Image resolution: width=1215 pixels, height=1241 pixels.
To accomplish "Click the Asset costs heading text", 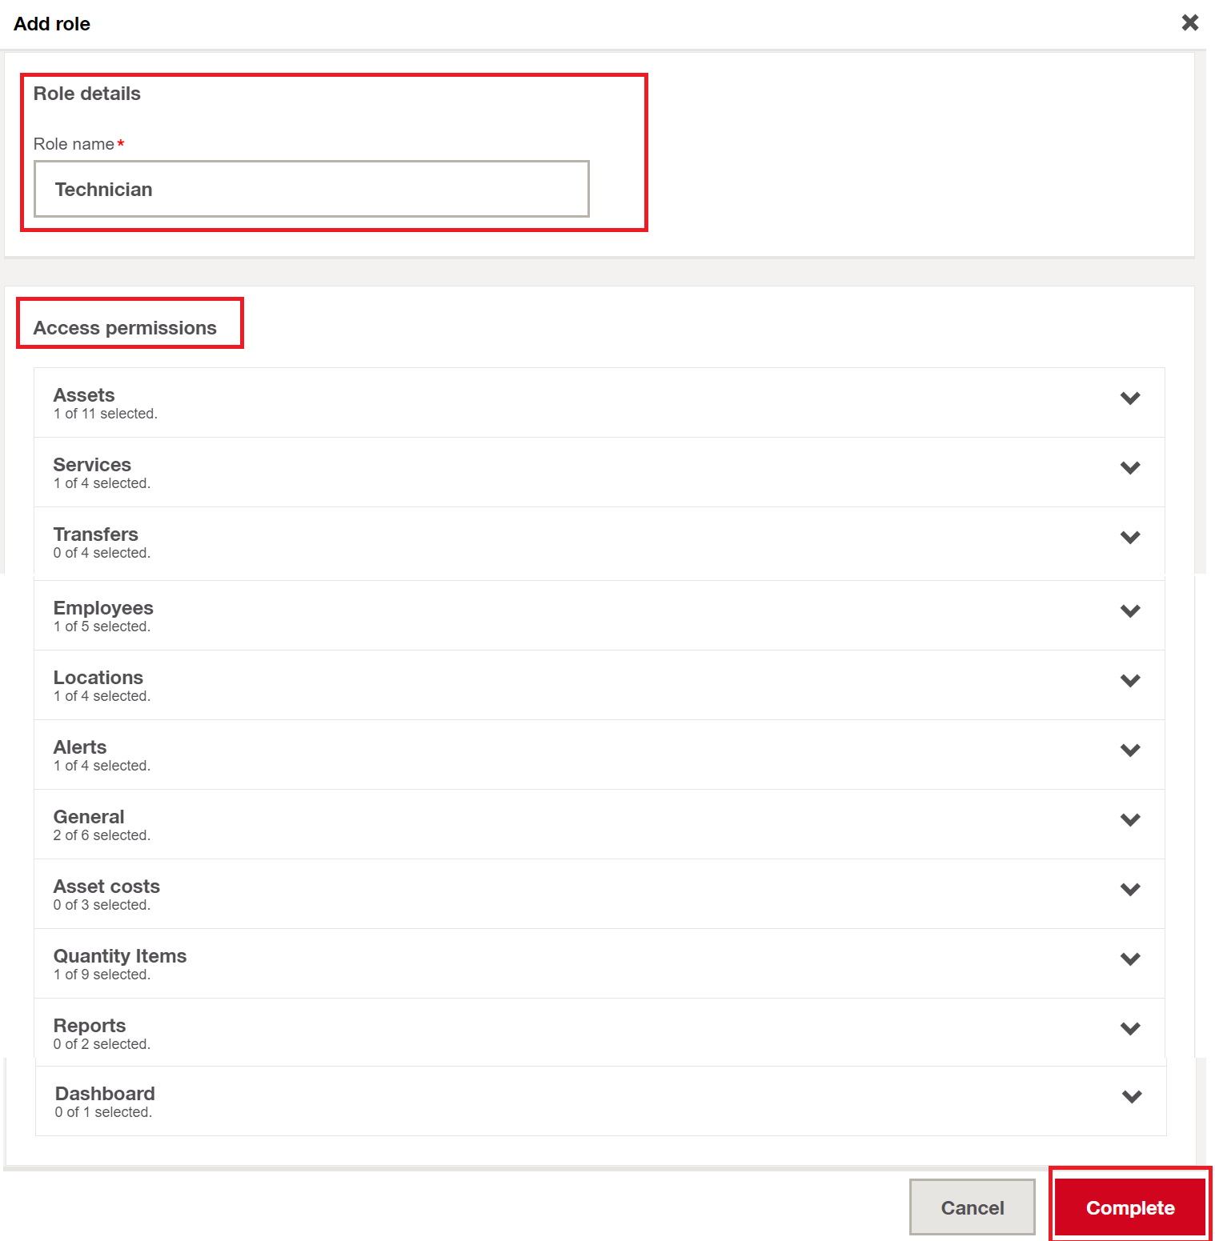I will (106, 887).
